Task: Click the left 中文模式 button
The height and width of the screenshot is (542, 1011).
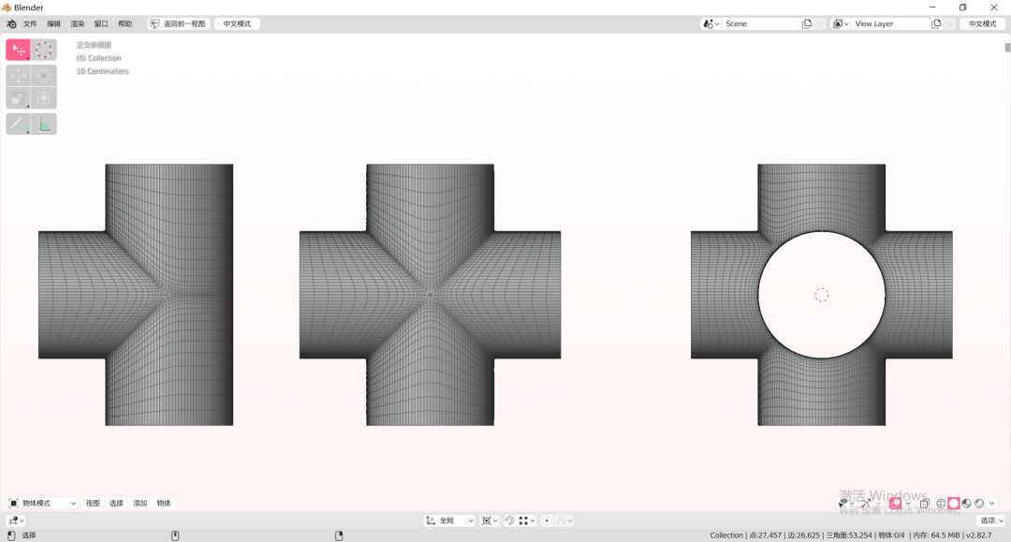Action: click(237, 23)
